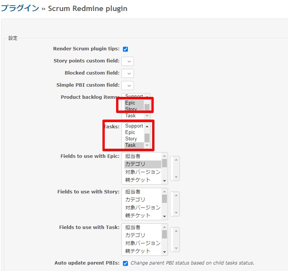Click scroll down arrow in Epic fields list
288x271 pixels.
(x=164, y=181)
